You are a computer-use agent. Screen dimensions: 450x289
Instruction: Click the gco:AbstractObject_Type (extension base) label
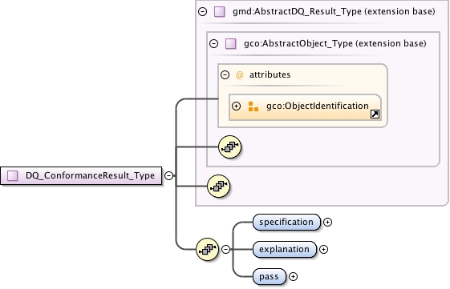pyautogui.click(x=335, y=43)
